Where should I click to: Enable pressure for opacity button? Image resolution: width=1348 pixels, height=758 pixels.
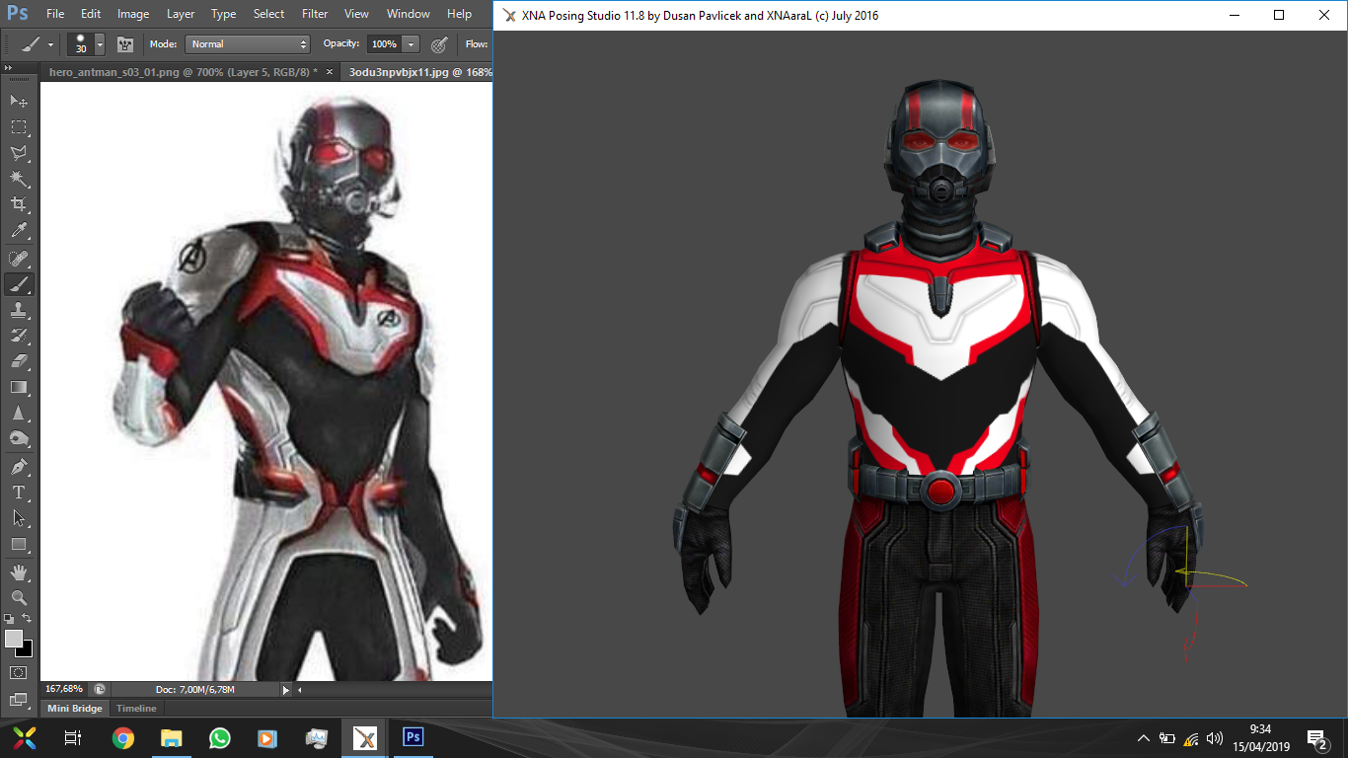click(x=440, y=44)
